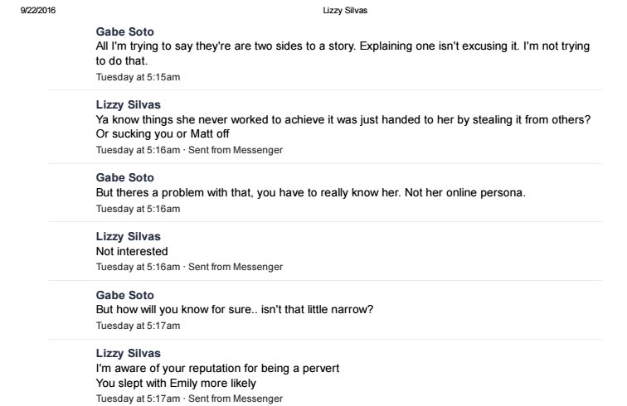The image size is (627, 406).
Task: Click 'Sent from Messenger' under 'Not interested'
Action: 236,267
